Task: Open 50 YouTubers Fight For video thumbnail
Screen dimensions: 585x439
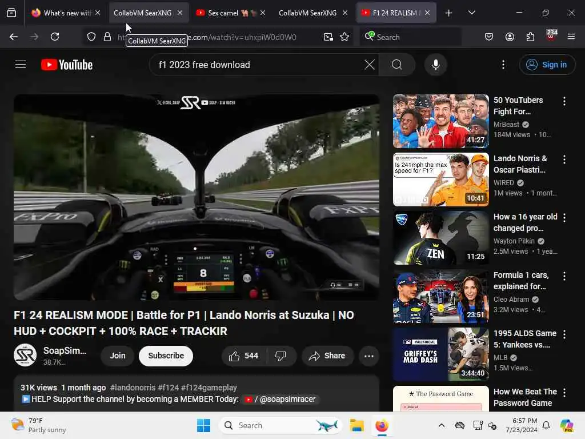Action: 440,121
